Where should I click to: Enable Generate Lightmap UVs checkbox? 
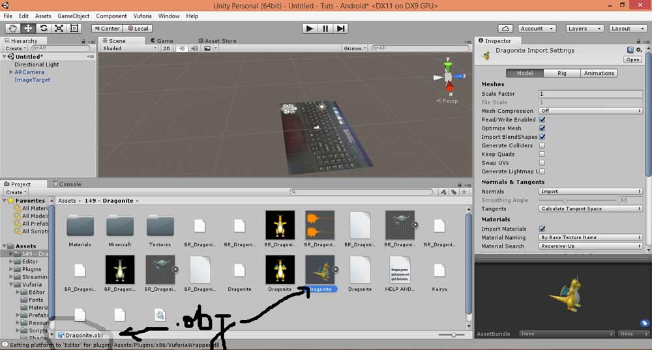pos(542,171)
